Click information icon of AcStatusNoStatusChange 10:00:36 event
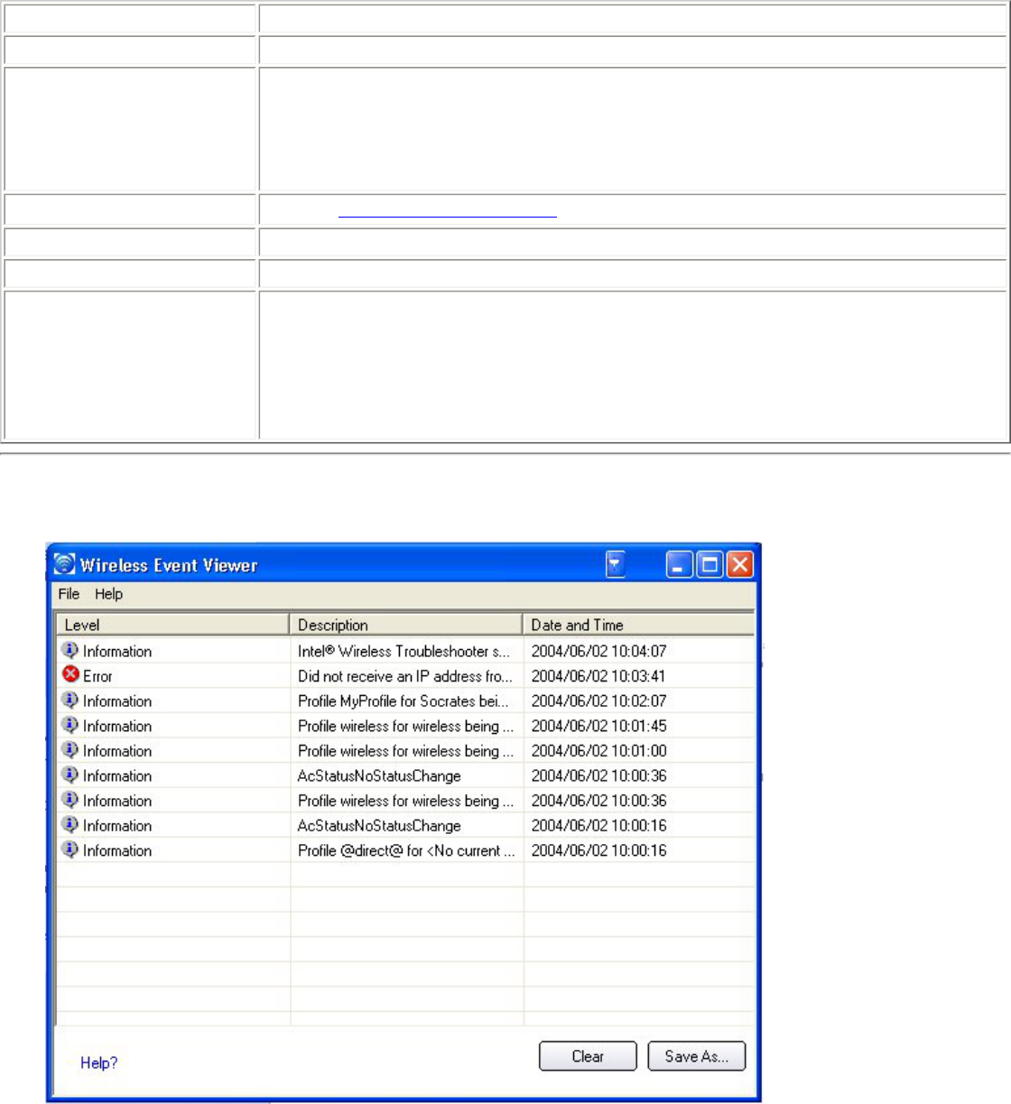Viewport: 1011px width, 1104px height. [70, 775]
